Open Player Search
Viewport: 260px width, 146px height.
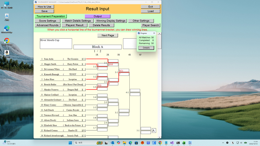click(150, 25)
